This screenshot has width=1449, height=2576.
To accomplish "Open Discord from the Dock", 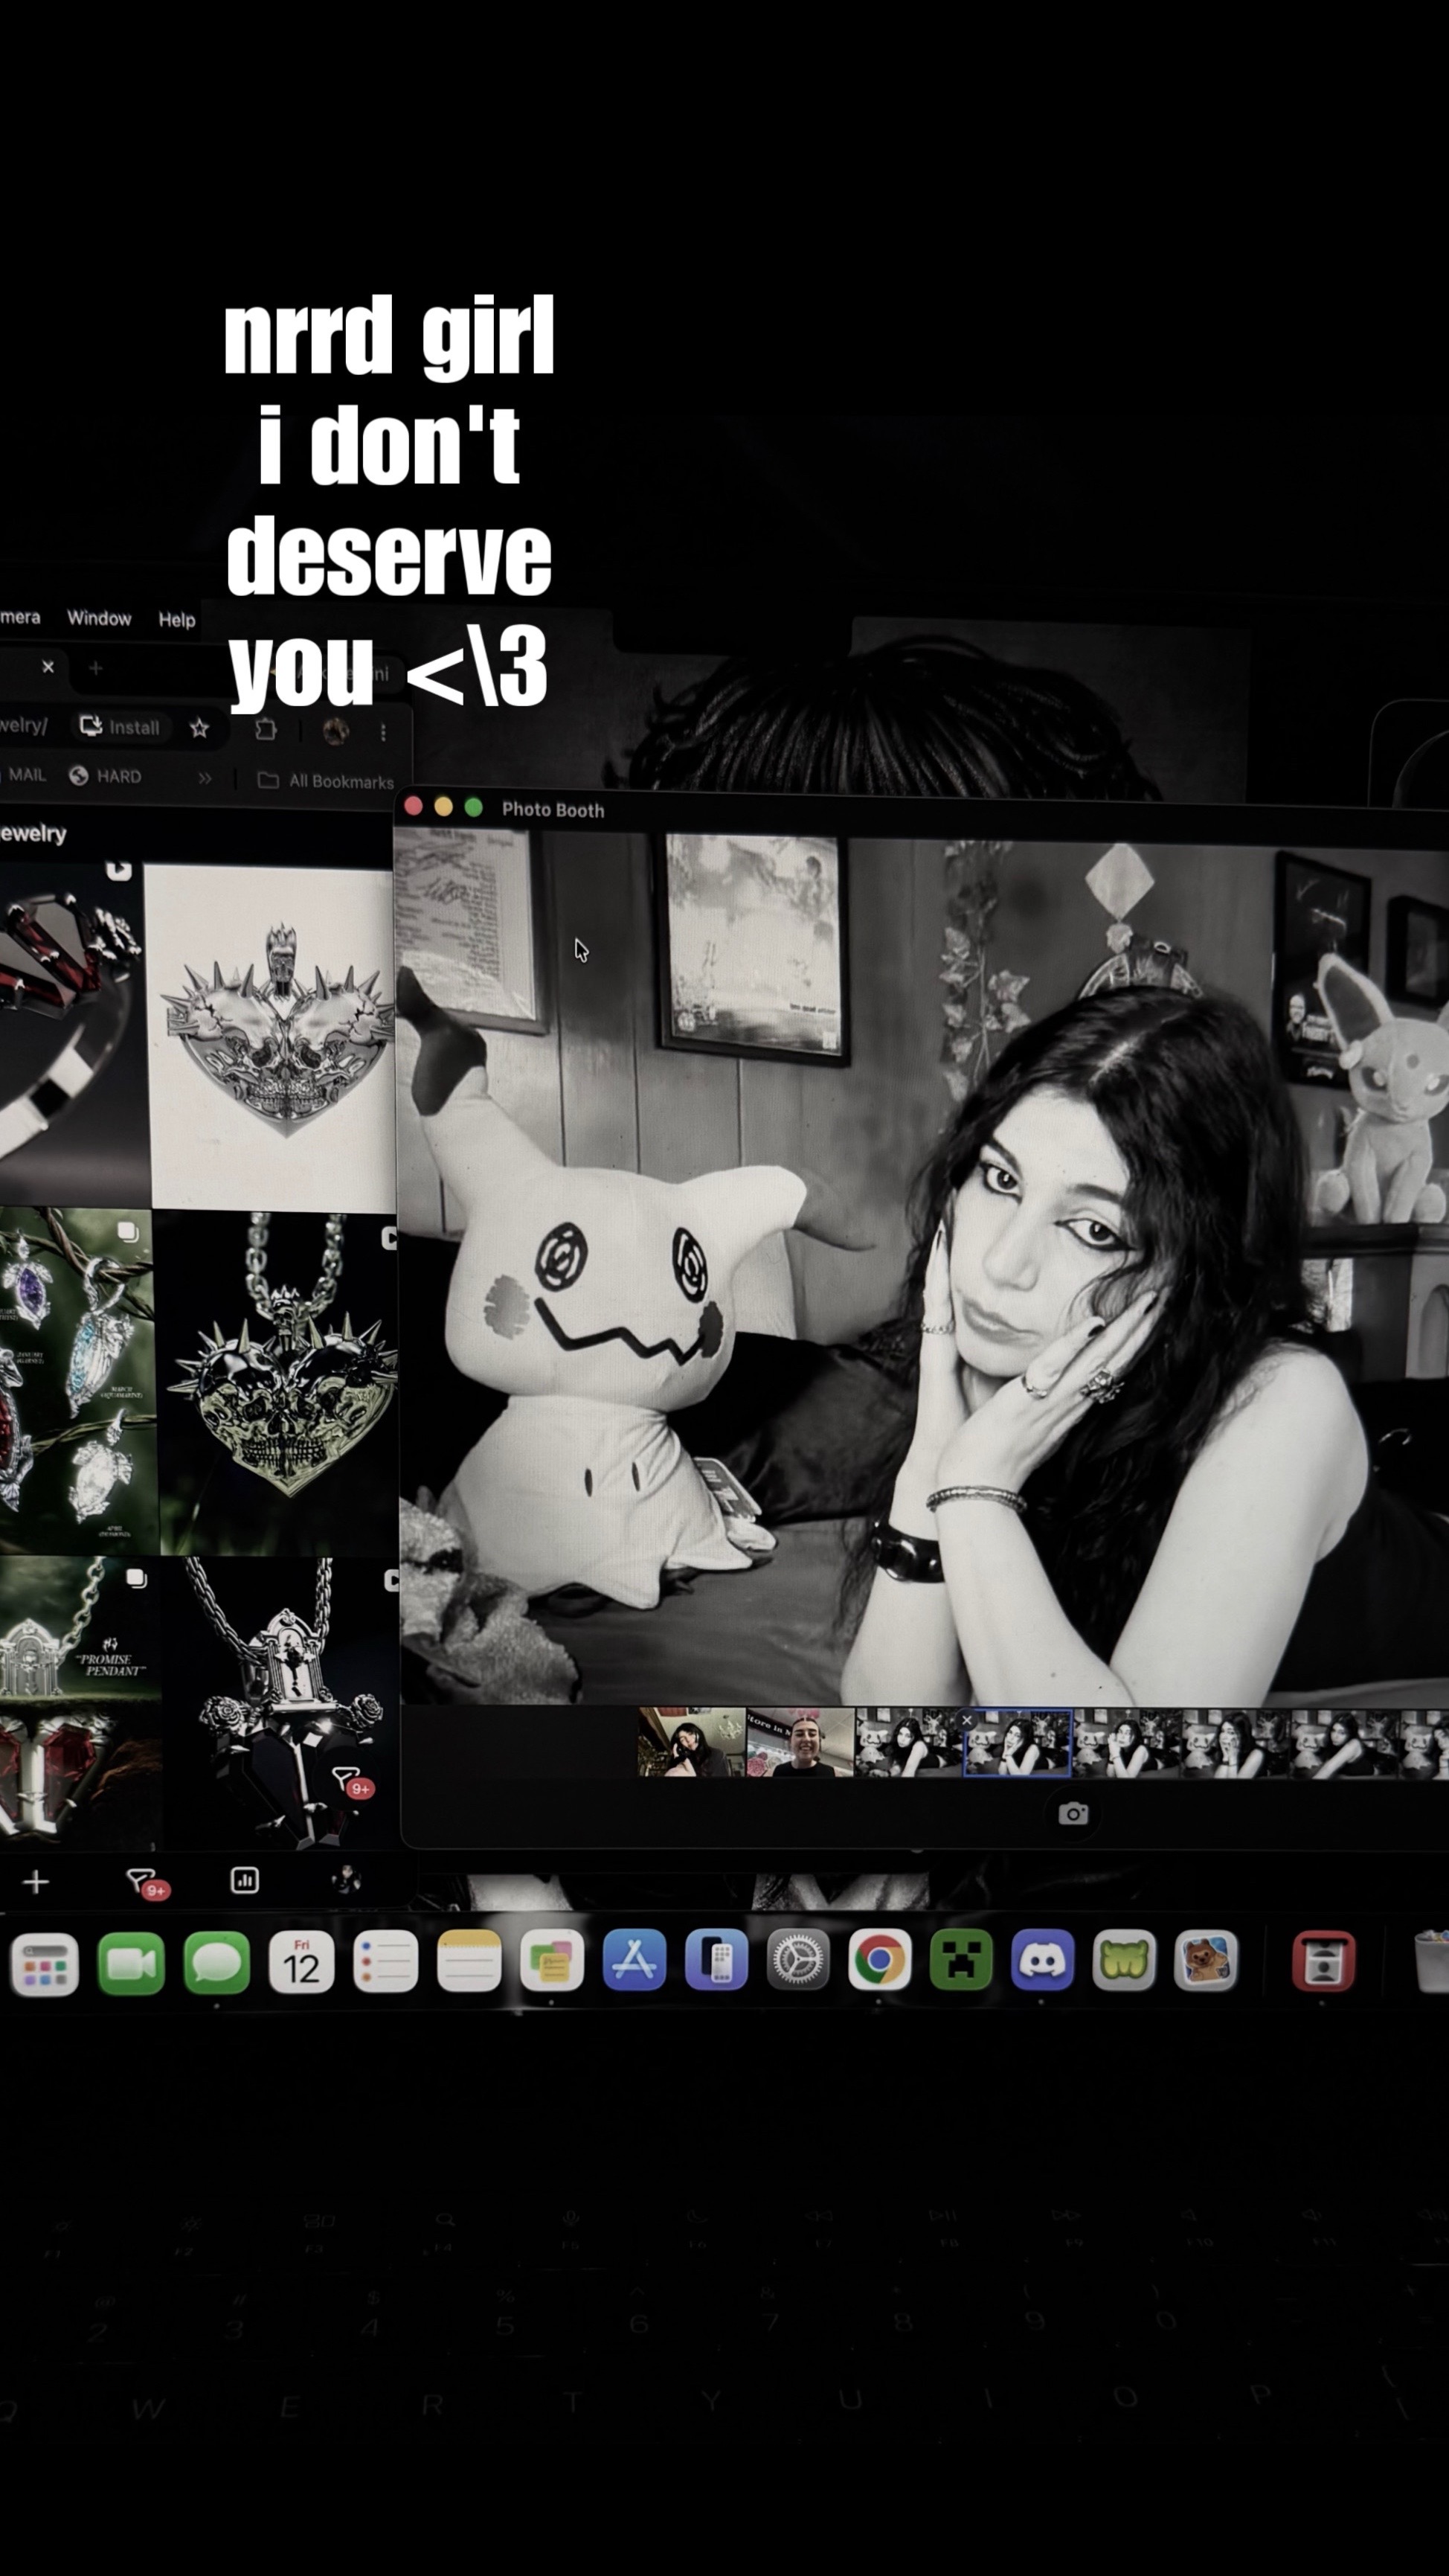I will [1042, 1960].
